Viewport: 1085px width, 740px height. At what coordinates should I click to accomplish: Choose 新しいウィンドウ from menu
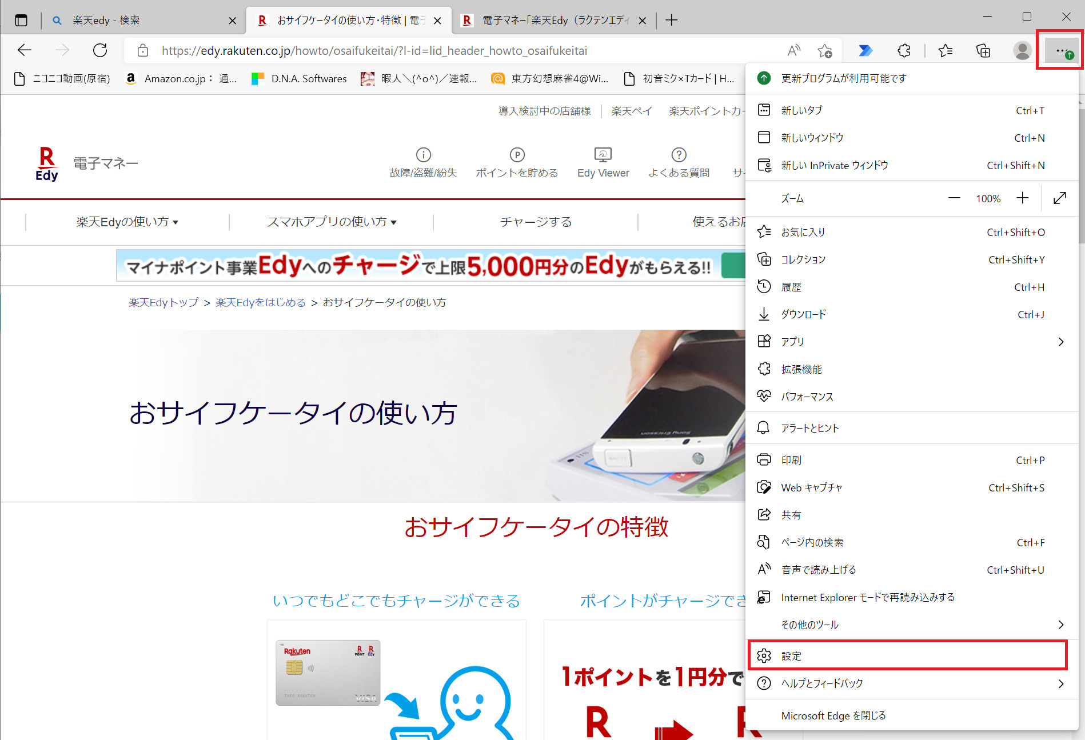click(912, 138)
